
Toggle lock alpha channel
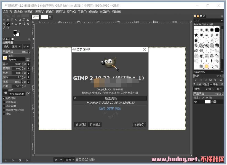click(x=210, y=98)
